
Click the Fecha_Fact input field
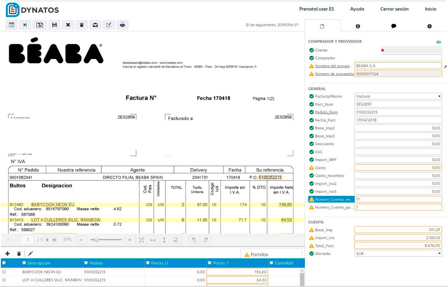[398, 120]
